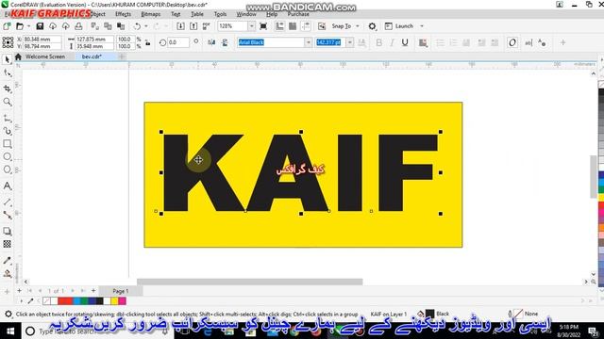Viewport: 604px width, 339px height.
Task: Select the Connector tool
Action: [7, 215]
